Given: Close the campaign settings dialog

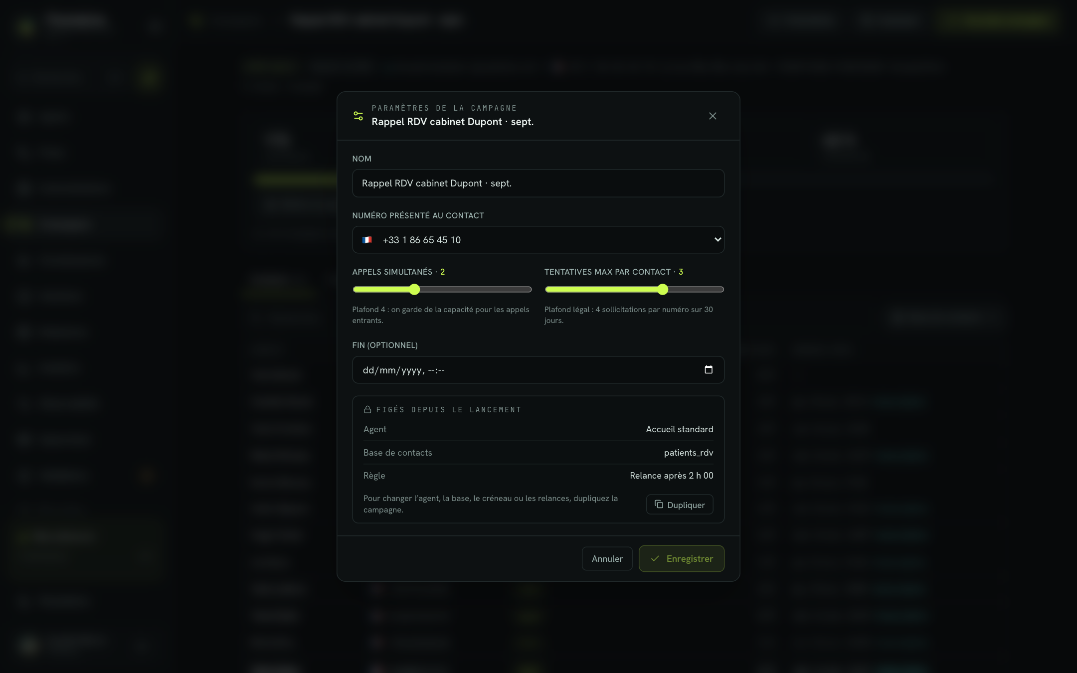Looking at the screenshot, I should click(713, 116).
